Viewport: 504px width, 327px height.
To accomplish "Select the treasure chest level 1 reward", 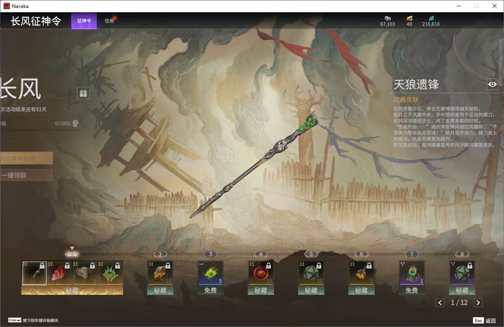I will coord(85,273).
